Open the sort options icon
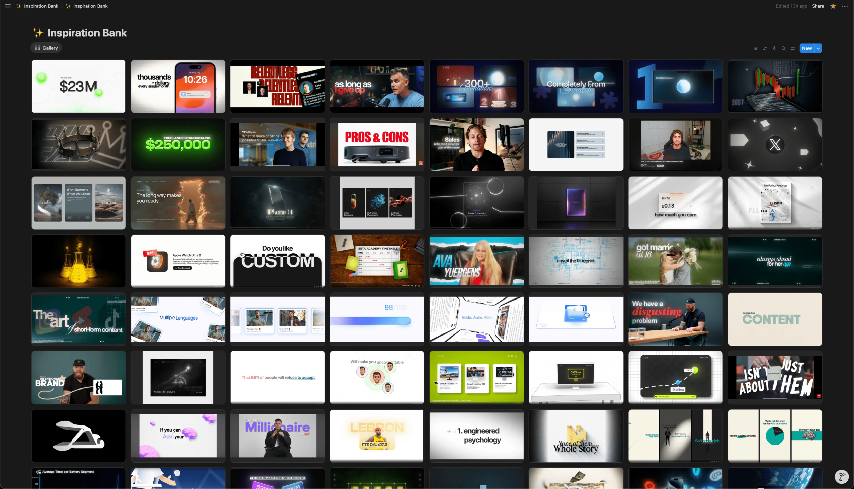The width and height of the screenshot is (854, 489). point(765,48)
